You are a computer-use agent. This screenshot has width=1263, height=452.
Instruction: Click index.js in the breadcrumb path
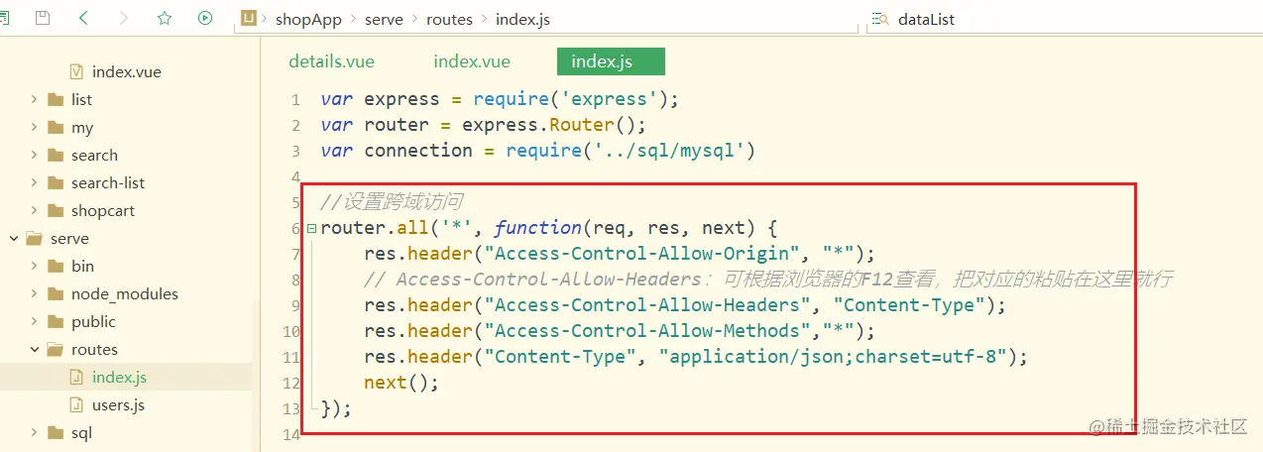(x=522, y=19)
